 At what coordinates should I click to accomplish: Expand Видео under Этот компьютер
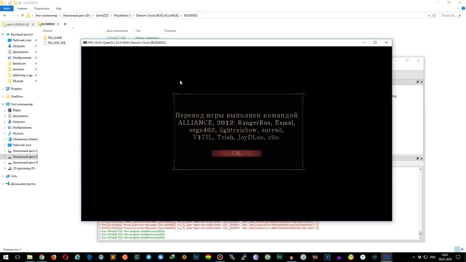[x=5, y=110]
